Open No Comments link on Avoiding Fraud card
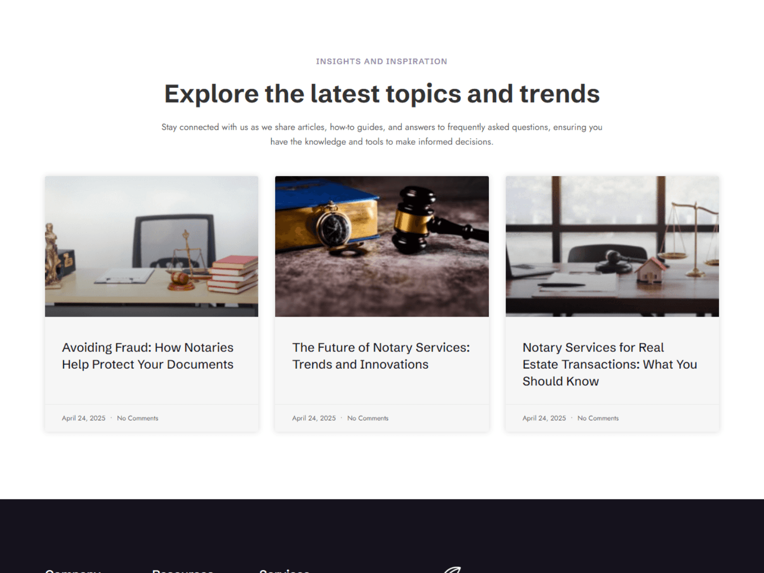The image size is (764, 573). 138,418
